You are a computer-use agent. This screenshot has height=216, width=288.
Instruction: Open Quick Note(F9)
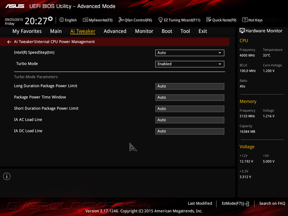[221, 20]
